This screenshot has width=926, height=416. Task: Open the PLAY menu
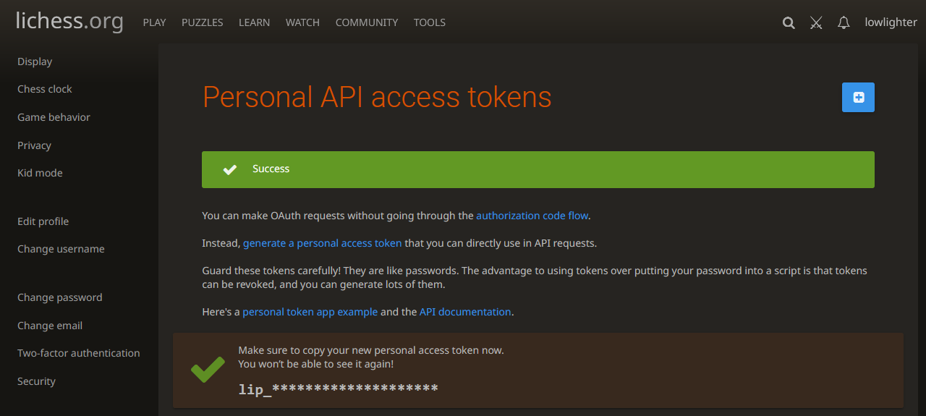154,22
